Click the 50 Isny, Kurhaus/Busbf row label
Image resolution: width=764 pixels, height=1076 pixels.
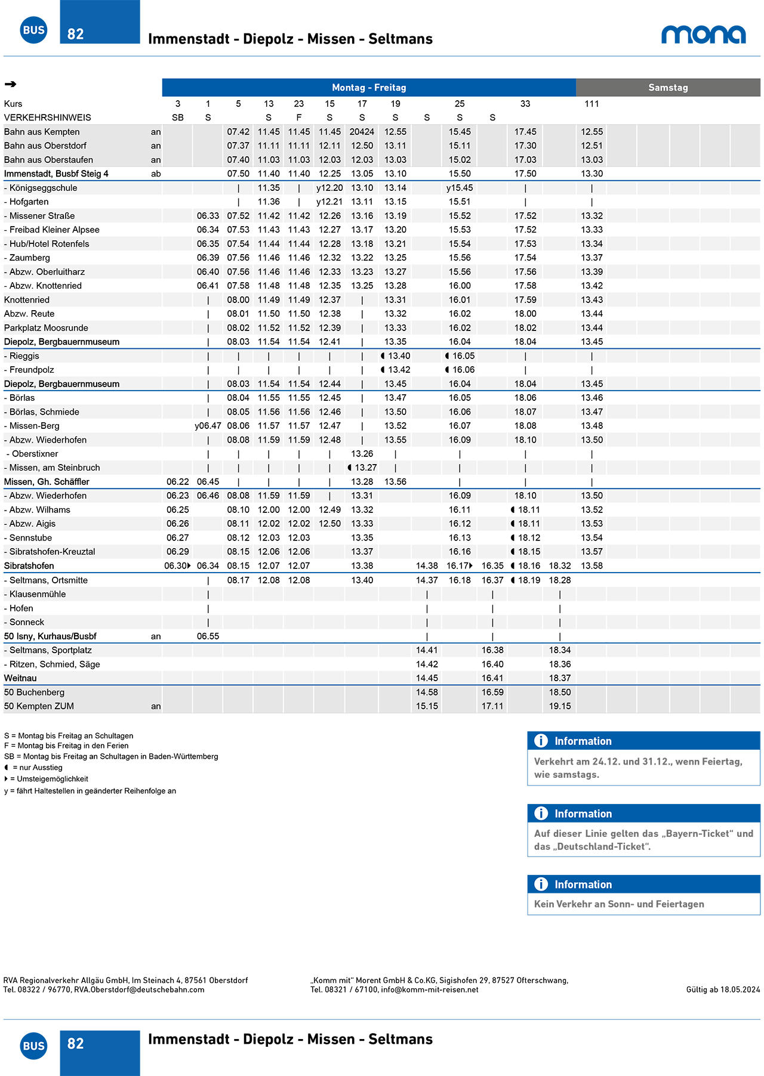click(x=50, y=636)
